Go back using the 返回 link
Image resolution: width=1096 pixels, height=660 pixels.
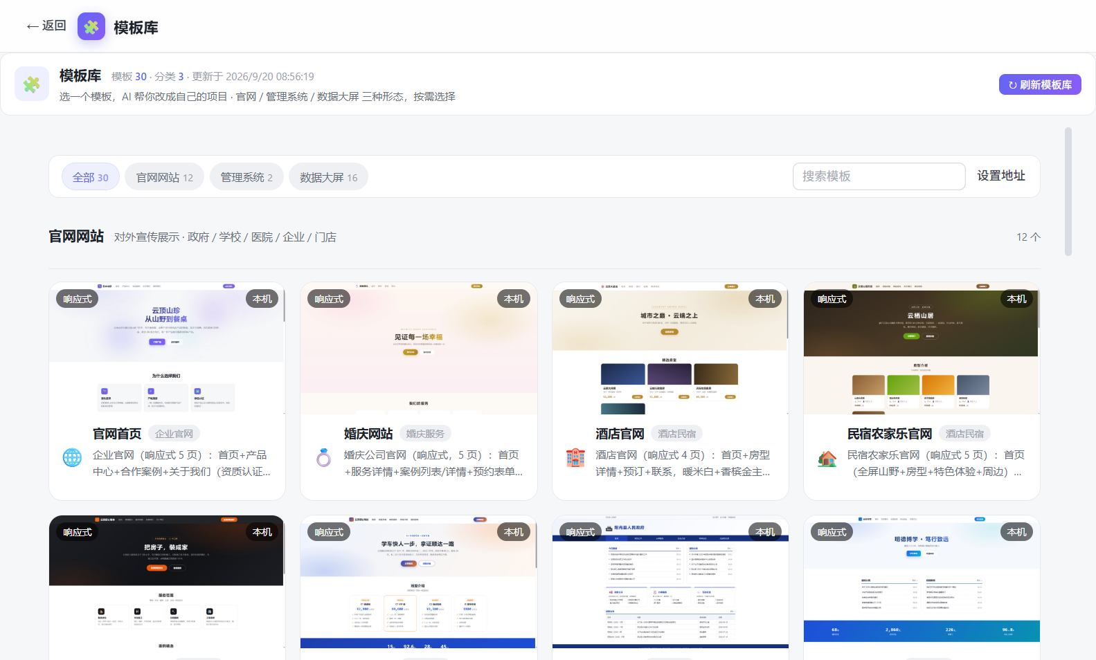click(46, 26)
